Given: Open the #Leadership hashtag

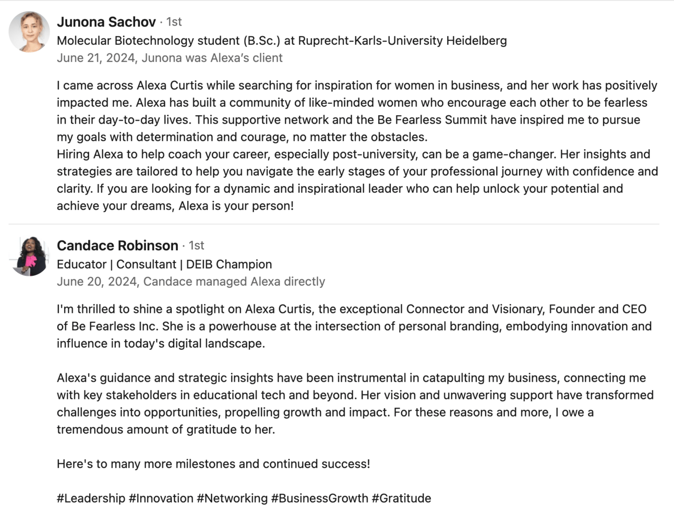Looking at the screenshot, I should [91, 498].
